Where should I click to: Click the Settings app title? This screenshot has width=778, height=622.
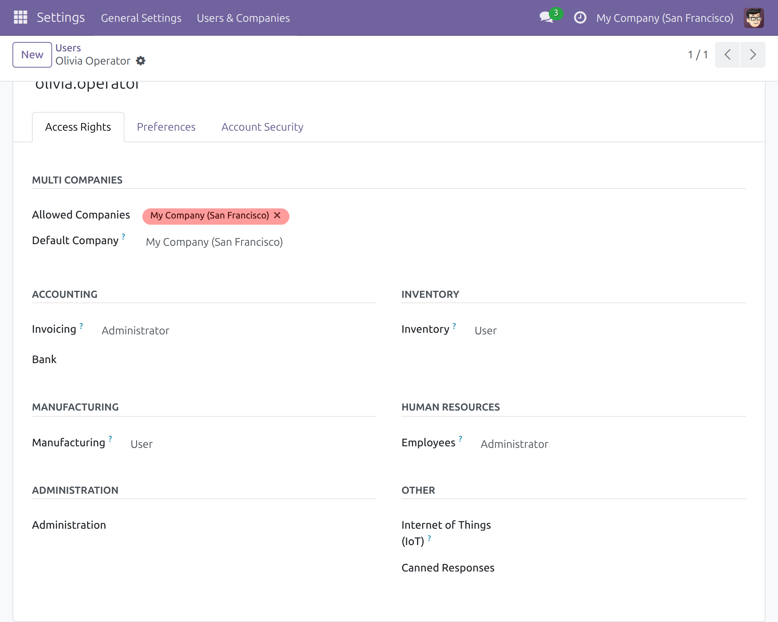pyautogui.click(x=61, y=17)
